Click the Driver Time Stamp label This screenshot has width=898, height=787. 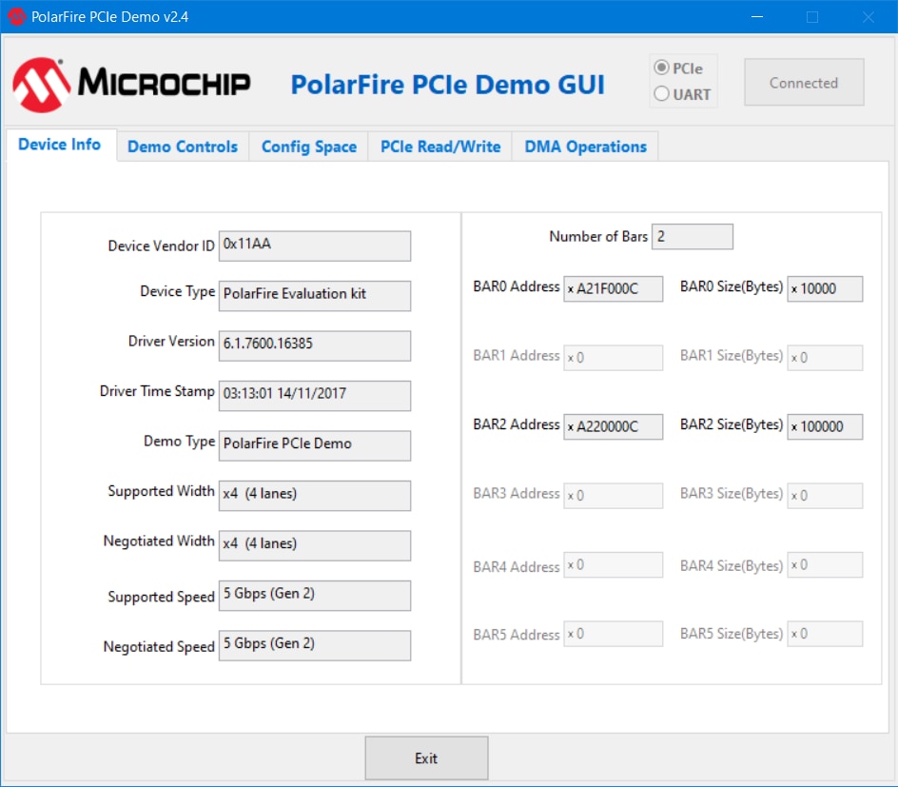(157, 391)
